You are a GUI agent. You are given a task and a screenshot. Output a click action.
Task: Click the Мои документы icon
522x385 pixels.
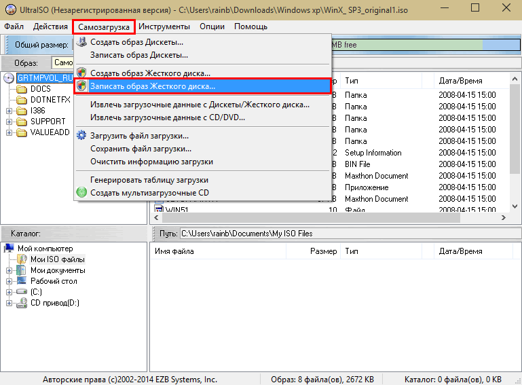pyautogui.click(x=21, y=270)
